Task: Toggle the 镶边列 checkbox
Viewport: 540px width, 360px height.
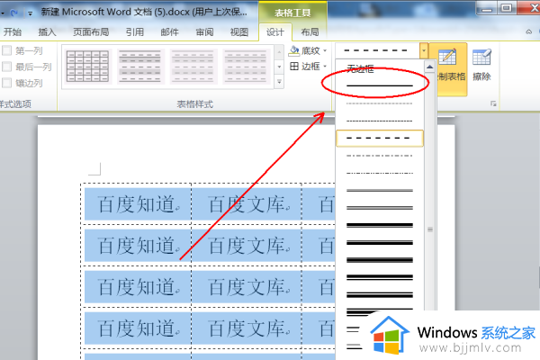Action: tap(6, 83)
